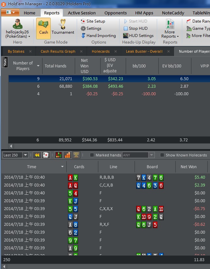
Task: Open the Marked hands ANY dropdown
Action: pyautogui.click(x=152, y=155)
